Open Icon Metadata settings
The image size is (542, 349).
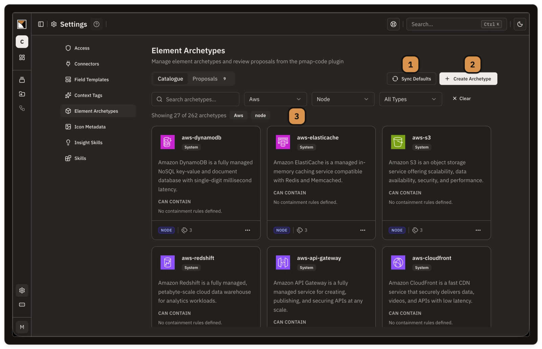[x=98, y=127]
